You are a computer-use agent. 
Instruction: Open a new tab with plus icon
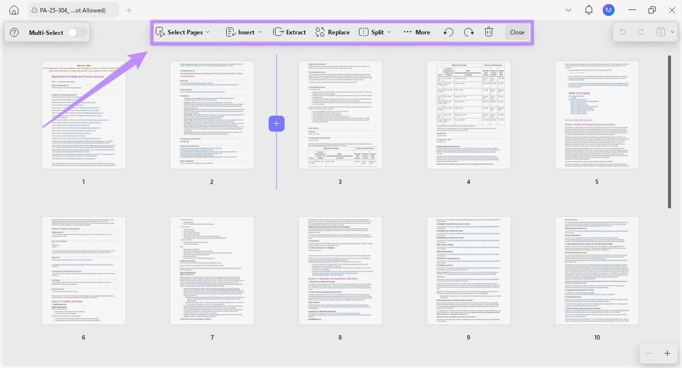129,10
